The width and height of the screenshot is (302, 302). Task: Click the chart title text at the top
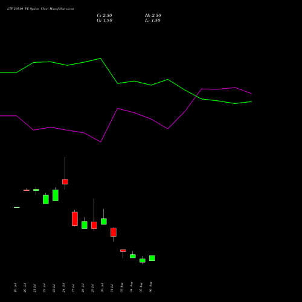(x=40, y=9)
